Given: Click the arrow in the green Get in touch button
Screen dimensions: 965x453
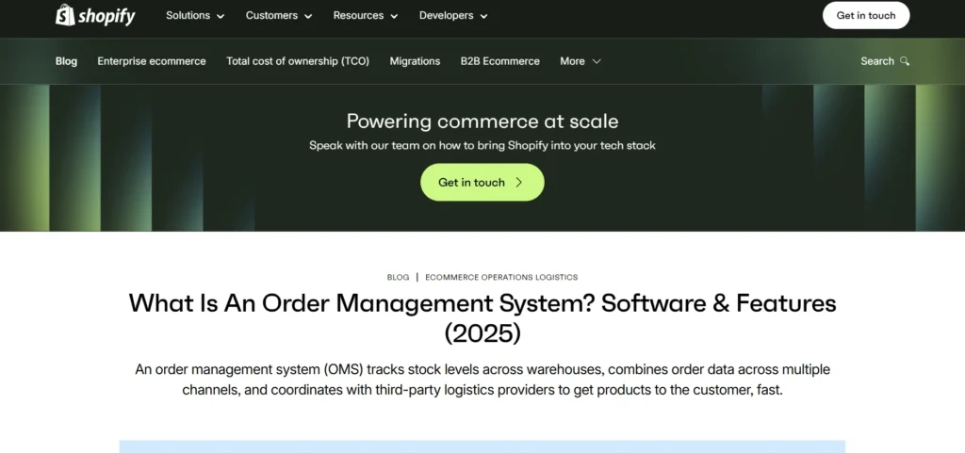Looking at the screenshot, I should (519, 183).
